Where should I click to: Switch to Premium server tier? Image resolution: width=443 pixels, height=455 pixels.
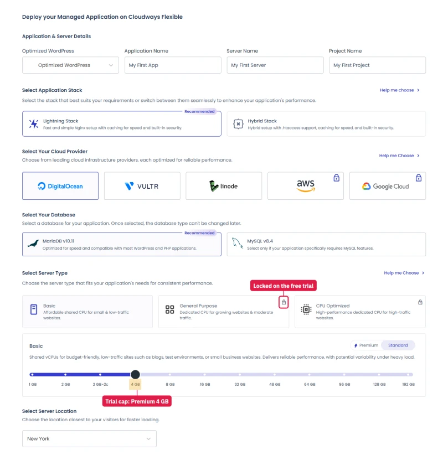366,345
